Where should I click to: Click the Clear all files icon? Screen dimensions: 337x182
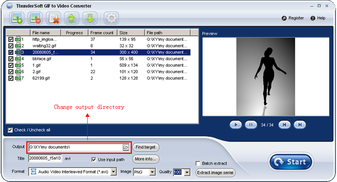(54, 18)
